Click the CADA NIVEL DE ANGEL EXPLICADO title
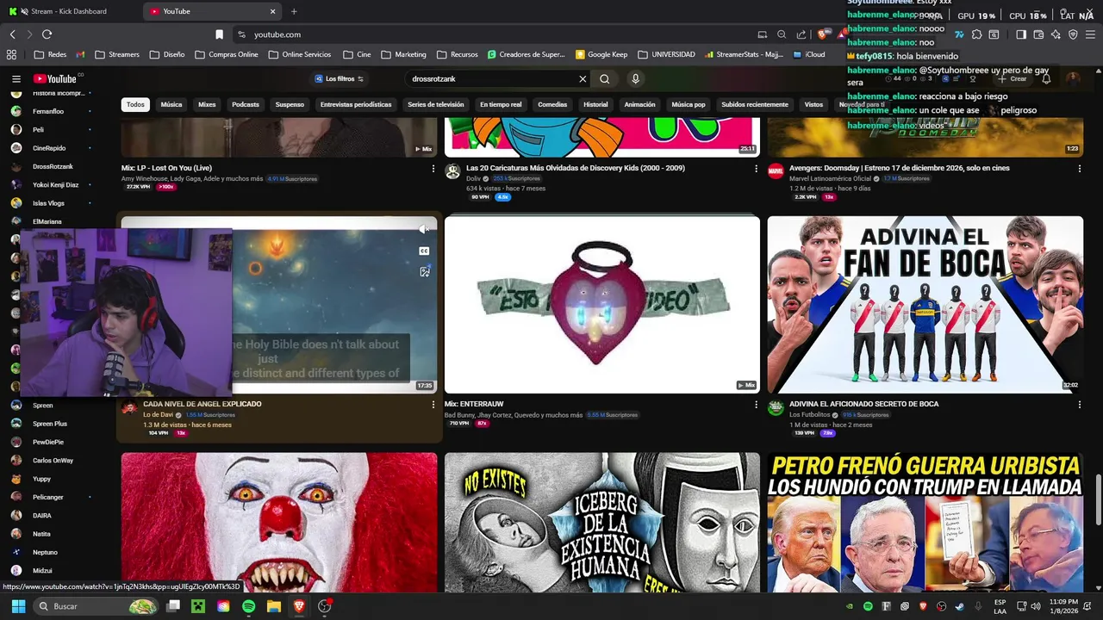This screenshot has height=620, width=1103. (x=203, y=404)
